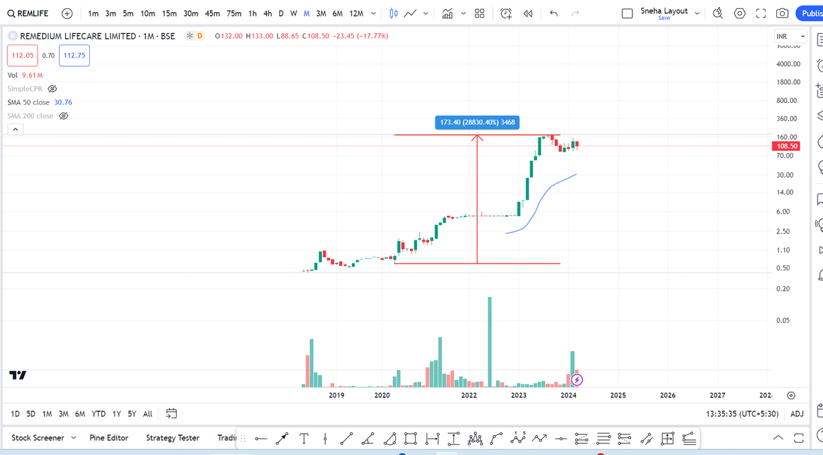Image resolution: width=823 pixels, height=455 pixels.
Task: Set date range to 5Y
Action: [x=132, y=414]
